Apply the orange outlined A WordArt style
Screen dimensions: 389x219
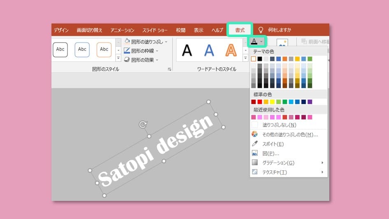click(231, 50)
